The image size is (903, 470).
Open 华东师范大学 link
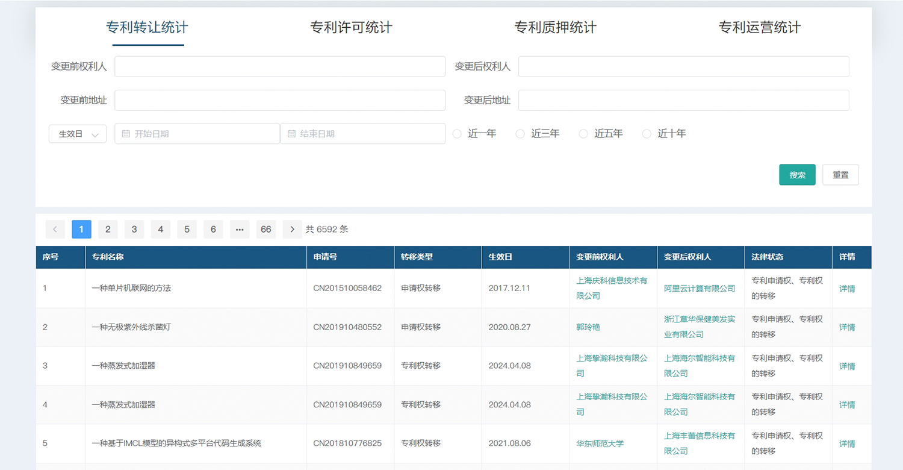click(600, 443)
